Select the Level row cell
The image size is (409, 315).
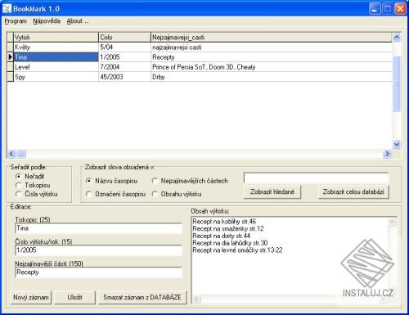pyautogui.click(x=56, y=67)
